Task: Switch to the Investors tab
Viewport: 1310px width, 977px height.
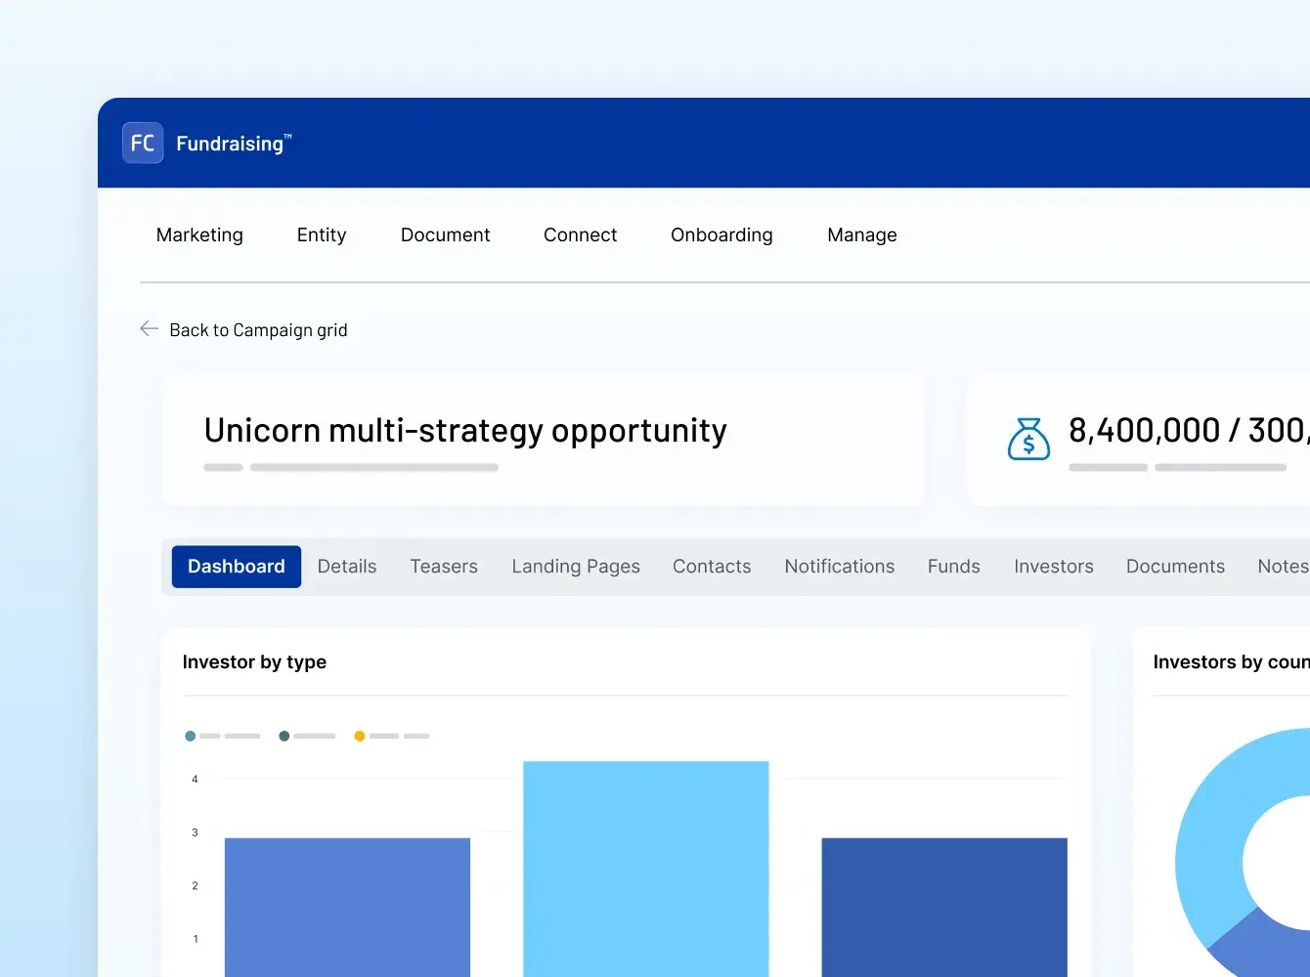Action: coord(1053,566)
